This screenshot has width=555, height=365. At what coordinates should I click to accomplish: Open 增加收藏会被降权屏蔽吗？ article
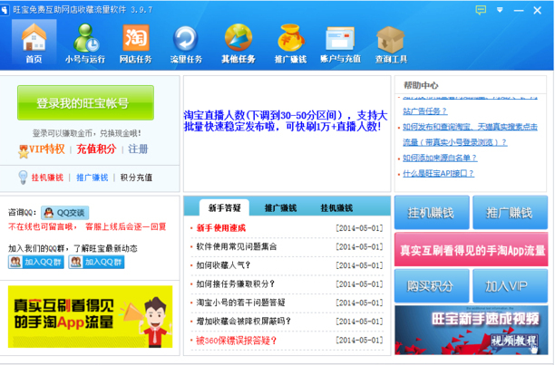pos(244,322)
